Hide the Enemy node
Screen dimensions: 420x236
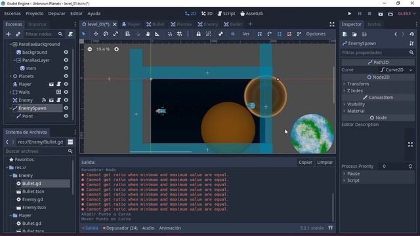pyautogui.click(x=66, y=100)
